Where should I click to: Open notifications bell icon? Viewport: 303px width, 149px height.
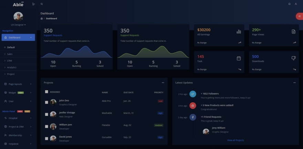click(x=289, y=4)
